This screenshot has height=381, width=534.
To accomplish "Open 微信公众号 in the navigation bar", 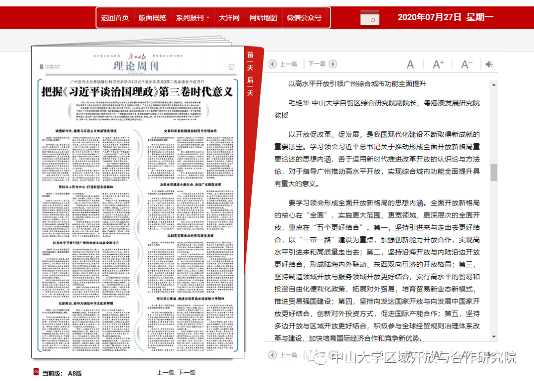I will click(304, 18).
